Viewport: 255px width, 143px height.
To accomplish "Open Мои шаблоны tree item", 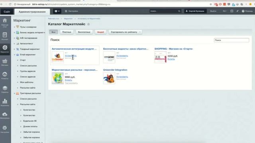I will tap(27, 82).
